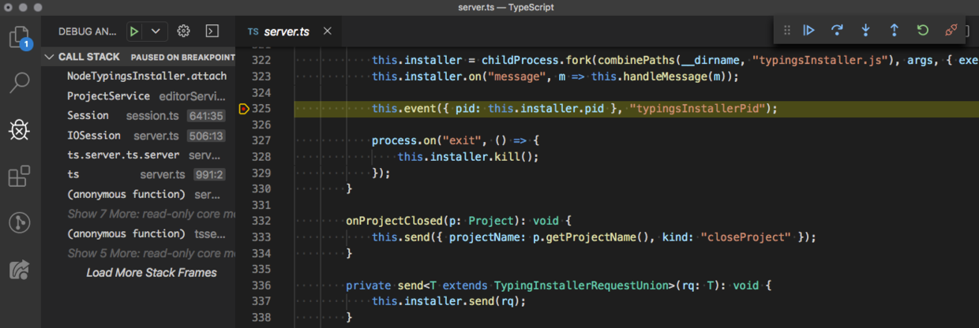Start debugging with green play button
Viewport: 979px width, 328px height.
[x=135, y=32]
